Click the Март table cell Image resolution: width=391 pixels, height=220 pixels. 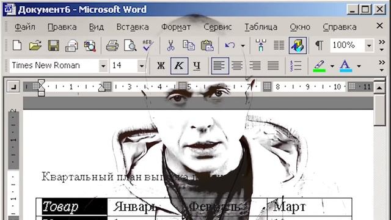click(309, 207)
